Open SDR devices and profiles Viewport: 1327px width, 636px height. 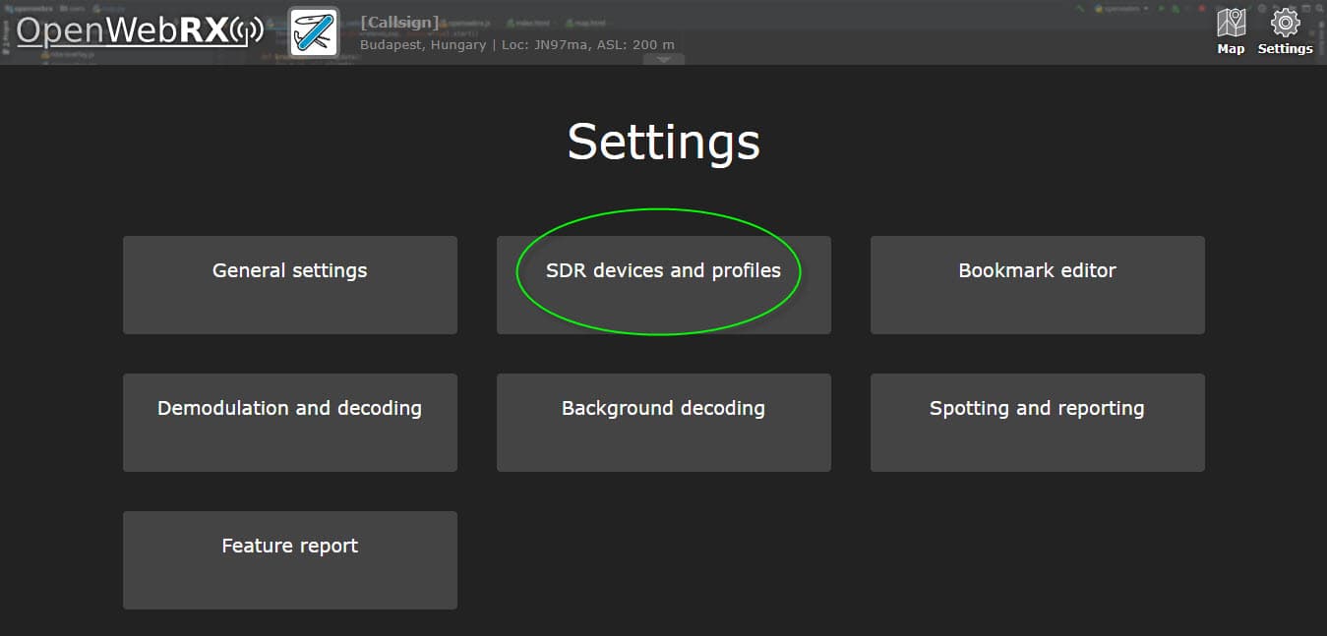pos(664,285)
